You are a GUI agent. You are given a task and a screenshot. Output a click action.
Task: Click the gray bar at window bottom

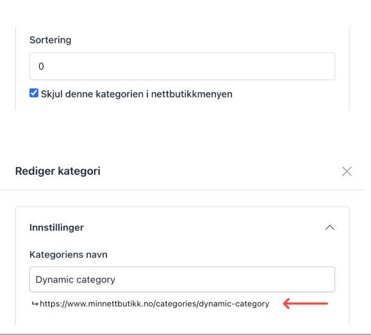186,334
